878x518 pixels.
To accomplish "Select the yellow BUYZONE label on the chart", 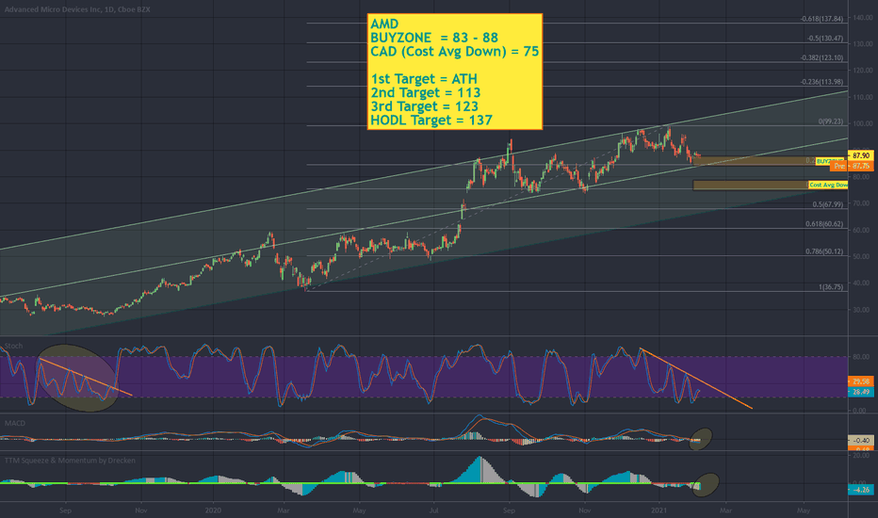I will point(831,161).
